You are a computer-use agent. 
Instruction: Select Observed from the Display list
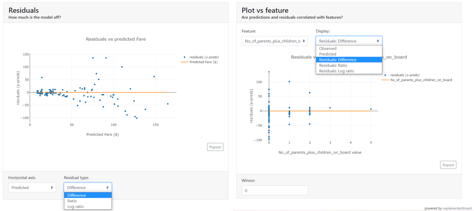[328, 49]
